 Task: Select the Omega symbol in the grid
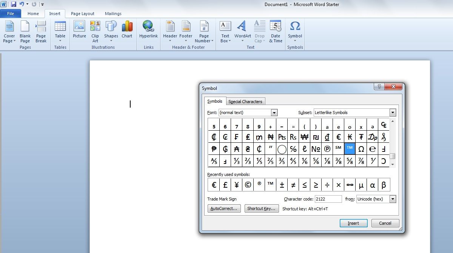tap(361, 148)
